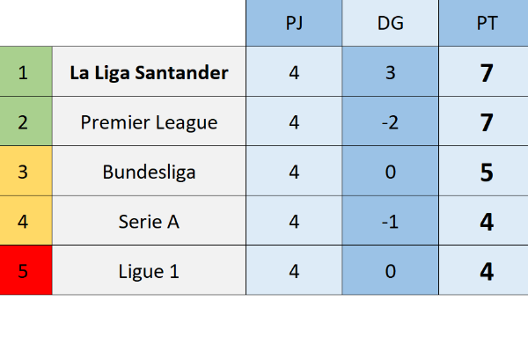This screenshot has width=528, height=352.
Task: Click the PJ column header
Action: point(294,23)
